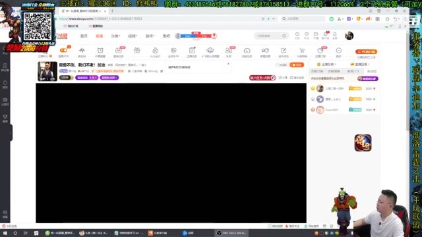
Task: Open the second purple badge under stream title
Action: 109,78
